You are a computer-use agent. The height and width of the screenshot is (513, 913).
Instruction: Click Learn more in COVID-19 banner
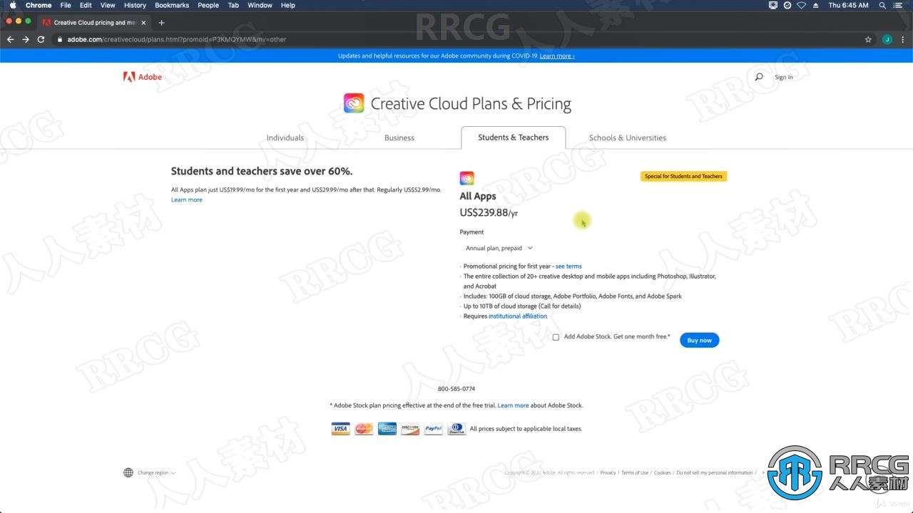[557, 56]
